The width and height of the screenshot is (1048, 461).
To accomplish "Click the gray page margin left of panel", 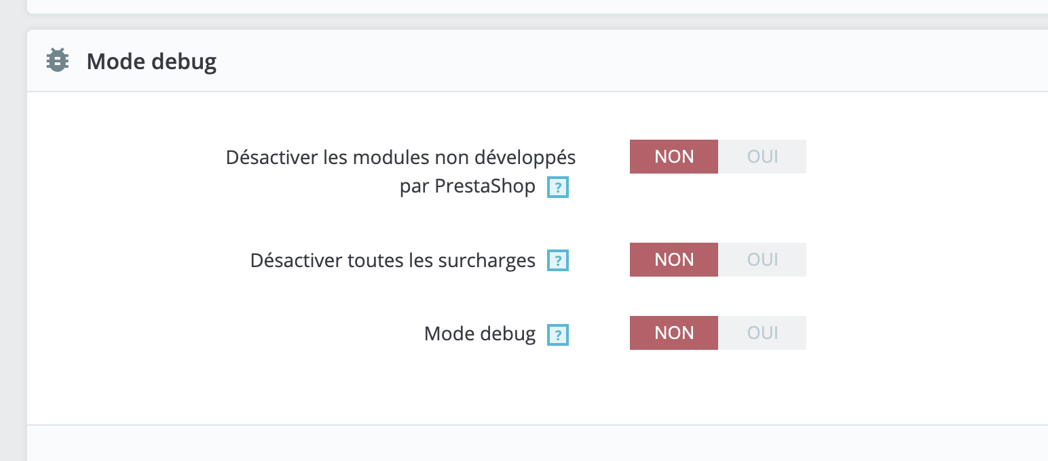I will click(13, 237).
